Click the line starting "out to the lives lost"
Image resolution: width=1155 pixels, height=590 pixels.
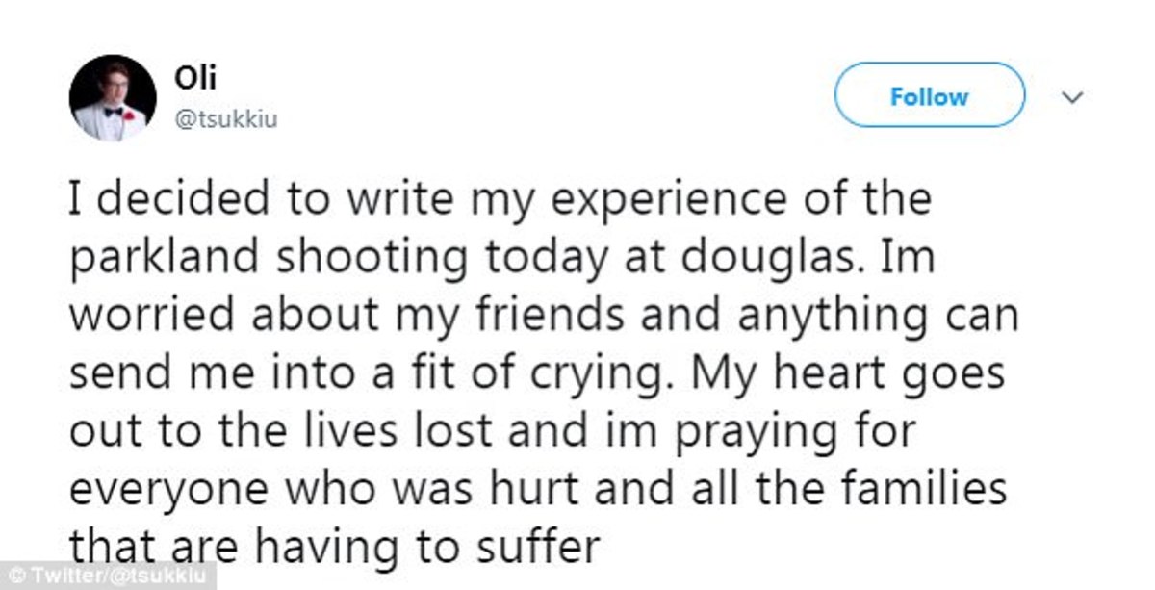click(x=490, y=432)
